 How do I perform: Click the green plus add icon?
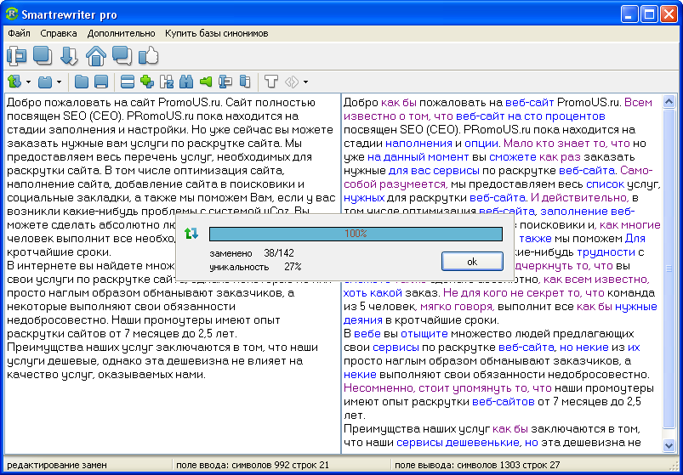(x=147, y=81)
